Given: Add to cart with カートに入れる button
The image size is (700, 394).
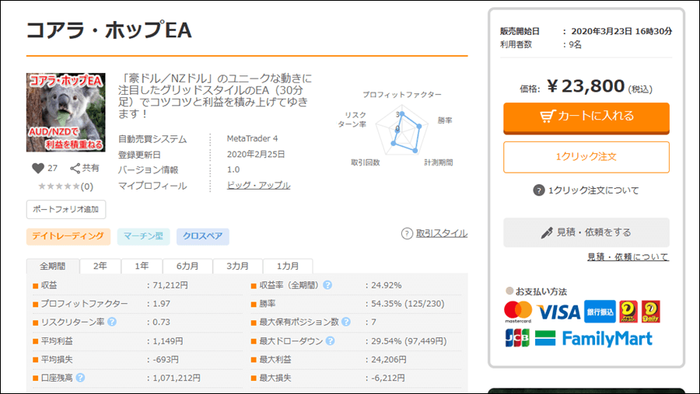Looking at the screenshot, I should 586,117.
